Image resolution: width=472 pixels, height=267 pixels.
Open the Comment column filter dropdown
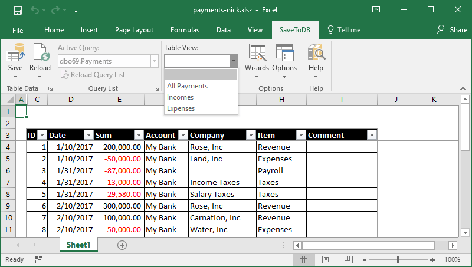372,136
